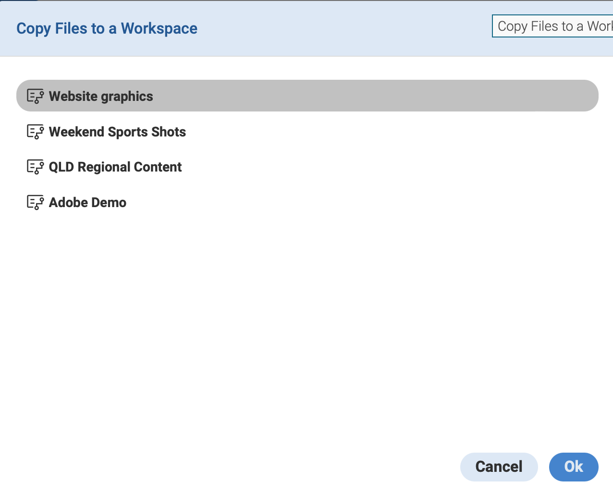Click the Adobe Demo workspace icon
This screenshot has height=493, width=613.
[x=35, y=202]
